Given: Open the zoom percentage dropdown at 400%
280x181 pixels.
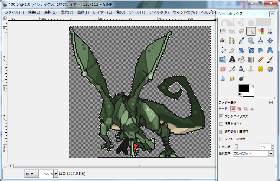Looking at the screenshot, I should (55, 174).
